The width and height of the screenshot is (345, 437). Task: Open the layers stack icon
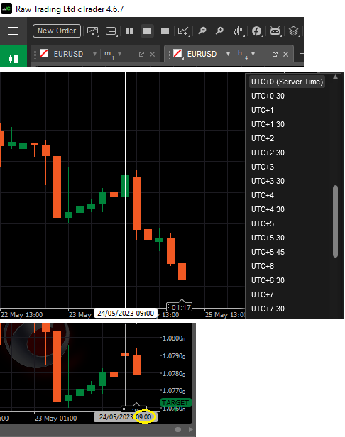point(294,31)
